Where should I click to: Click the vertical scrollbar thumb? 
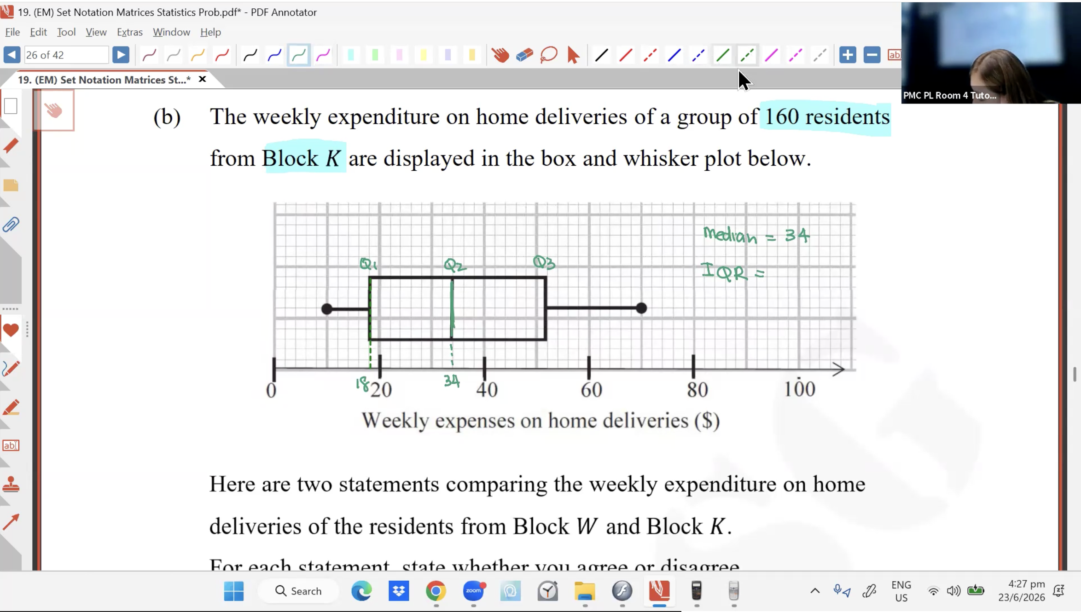coord(1075,374)
